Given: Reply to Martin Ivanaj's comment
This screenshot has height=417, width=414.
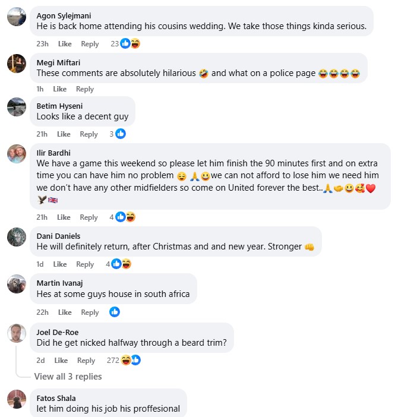Looking at the screenshot, I should tap(90, 312).
